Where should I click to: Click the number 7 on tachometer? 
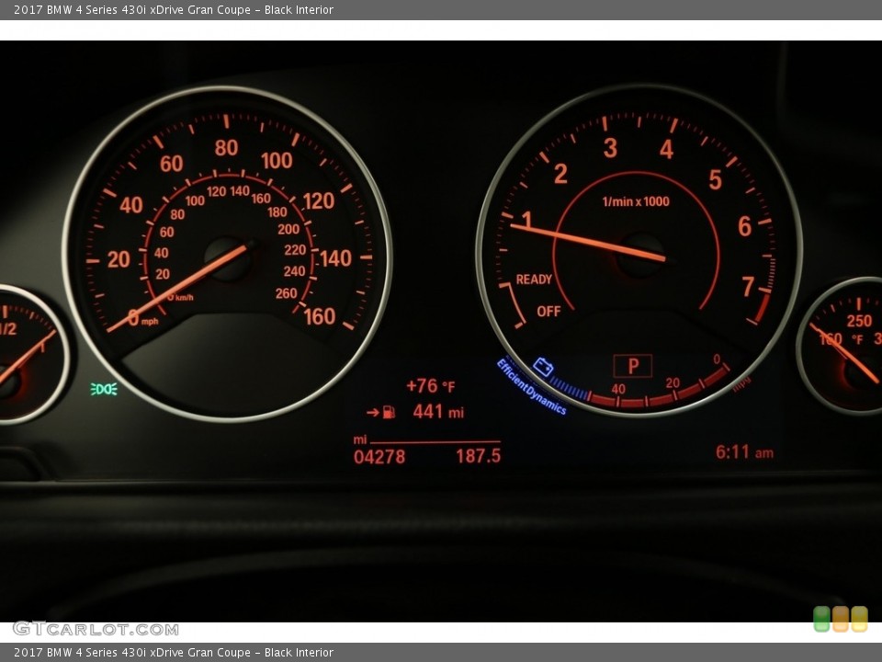point(748,287)
